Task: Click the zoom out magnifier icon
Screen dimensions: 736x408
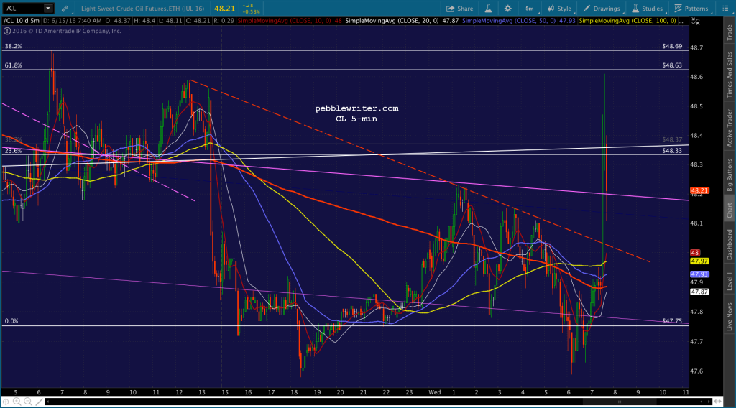Action: pos(28,402)
